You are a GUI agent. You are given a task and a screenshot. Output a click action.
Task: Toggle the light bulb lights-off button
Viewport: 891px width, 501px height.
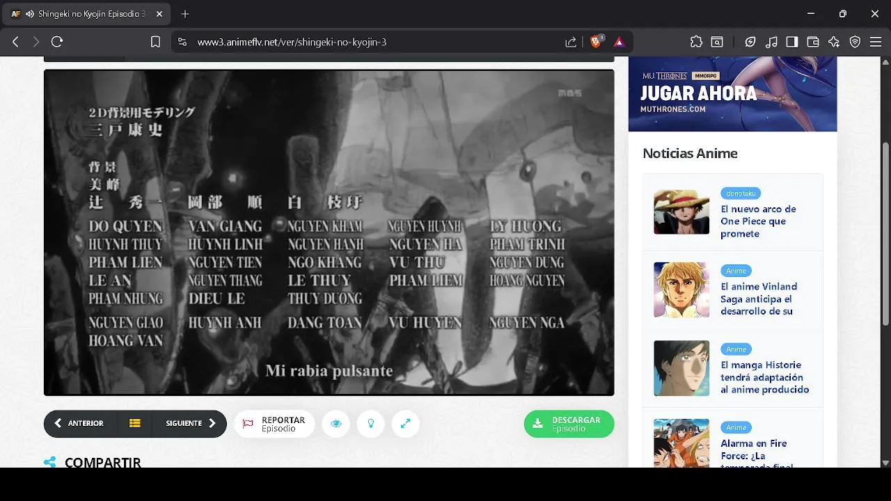371,424
